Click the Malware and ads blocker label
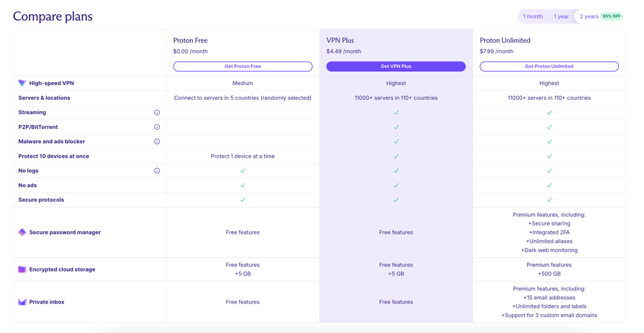 coord(52,141)
